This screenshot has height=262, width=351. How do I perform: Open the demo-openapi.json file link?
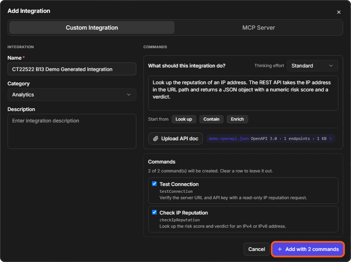coord(229,138)
